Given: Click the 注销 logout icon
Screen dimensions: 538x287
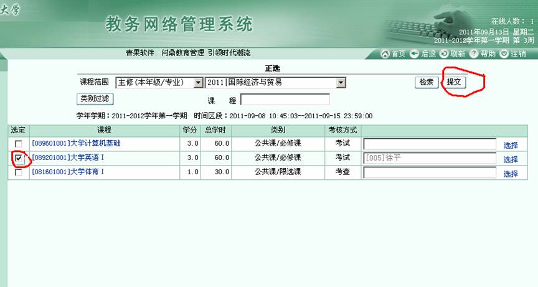Looking at the screenshot, I should (504, 54).
